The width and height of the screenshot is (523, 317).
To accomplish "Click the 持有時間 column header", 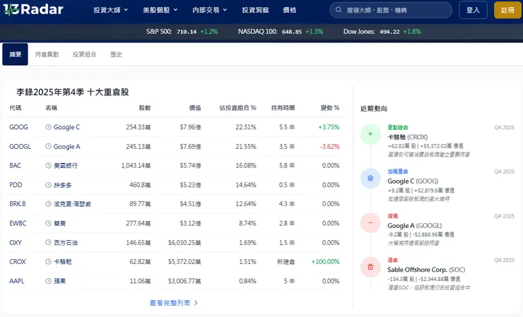I will click(x=283, y=107).
